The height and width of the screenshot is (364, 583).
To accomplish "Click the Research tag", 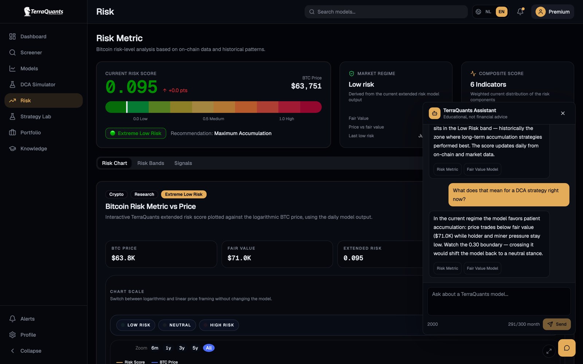I will click(144, 194).
